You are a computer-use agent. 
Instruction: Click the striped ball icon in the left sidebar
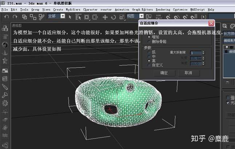point(5,45)
